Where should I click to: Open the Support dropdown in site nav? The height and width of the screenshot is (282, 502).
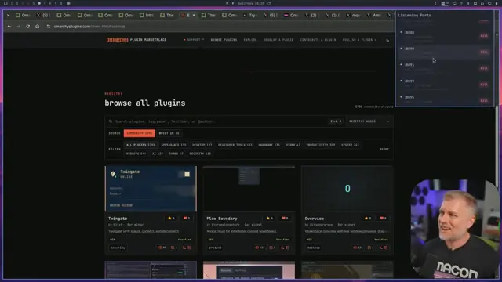(x=194, y=40)
